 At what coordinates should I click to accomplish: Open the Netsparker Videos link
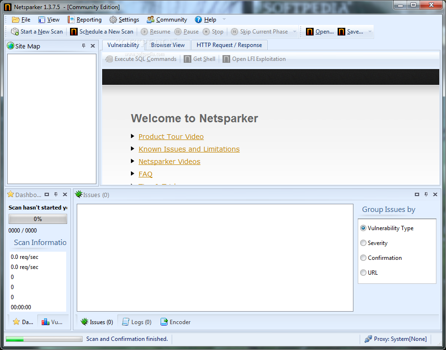(x=169, y=162)
